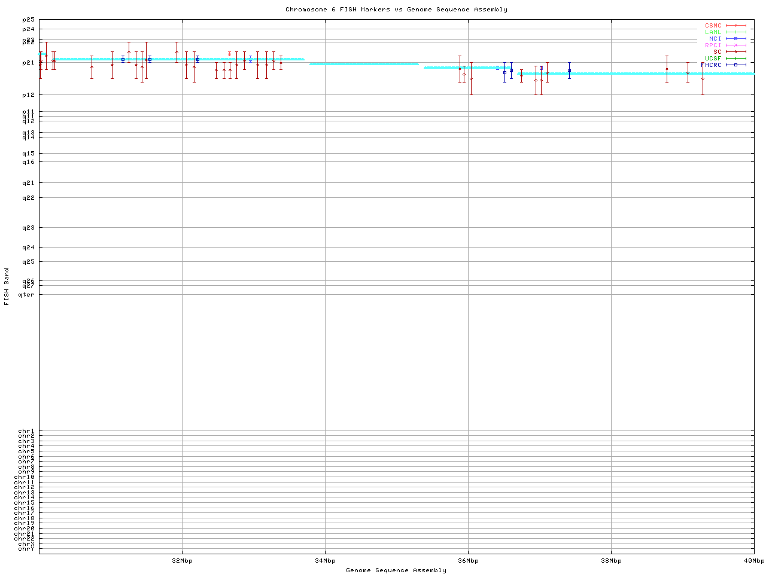Click the 38Mbp x-axis tick label
Screen dimensions: 766x574
[x=611, y=561]
